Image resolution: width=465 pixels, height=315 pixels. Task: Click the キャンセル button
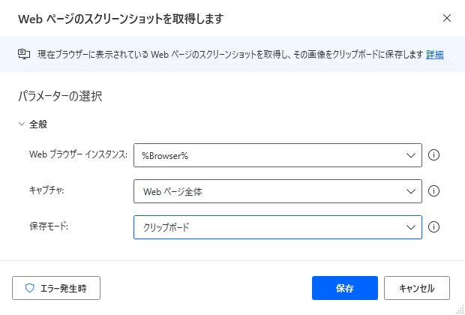pos(417,288)
